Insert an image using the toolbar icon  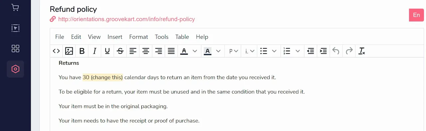point(69,51)
